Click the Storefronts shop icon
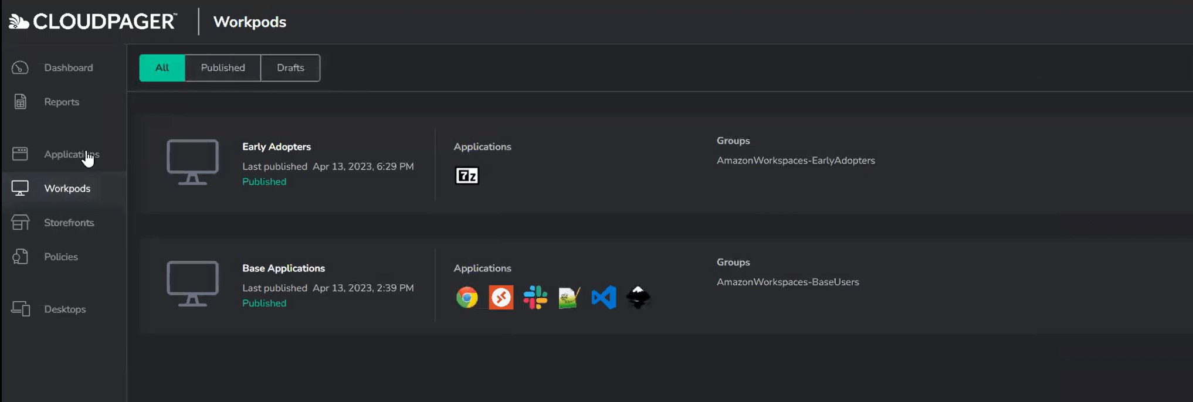Image resolution: width=1193 pixels, height=402 pixels. click(x=20, y=223)
